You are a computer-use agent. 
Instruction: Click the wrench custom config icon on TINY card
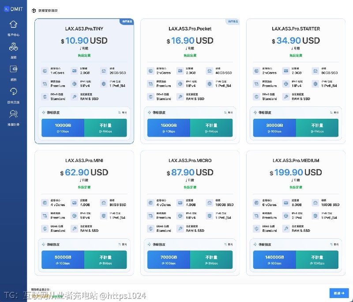(74, 97)
